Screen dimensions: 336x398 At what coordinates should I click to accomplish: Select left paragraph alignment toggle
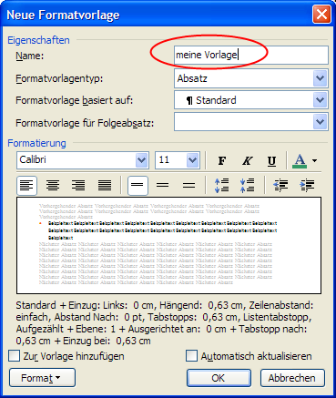(26, 185)
